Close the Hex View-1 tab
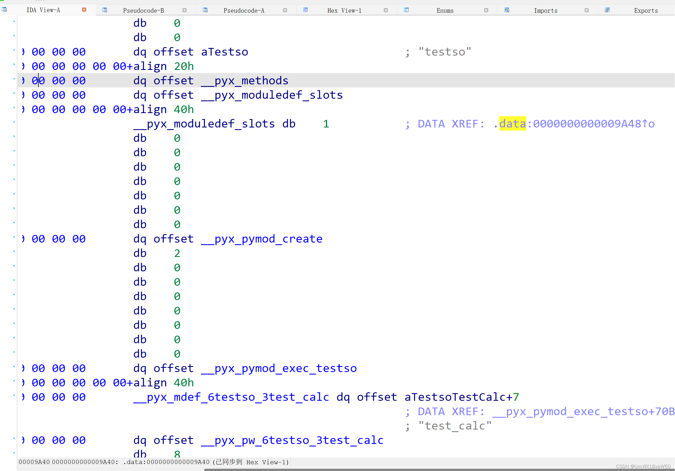 [x=385, y=10]
